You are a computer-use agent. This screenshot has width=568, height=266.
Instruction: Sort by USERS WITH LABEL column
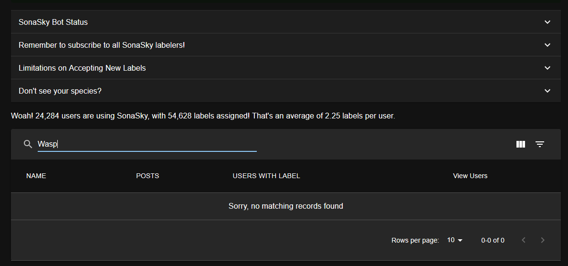pyautogui.click(x=266, y=176)
